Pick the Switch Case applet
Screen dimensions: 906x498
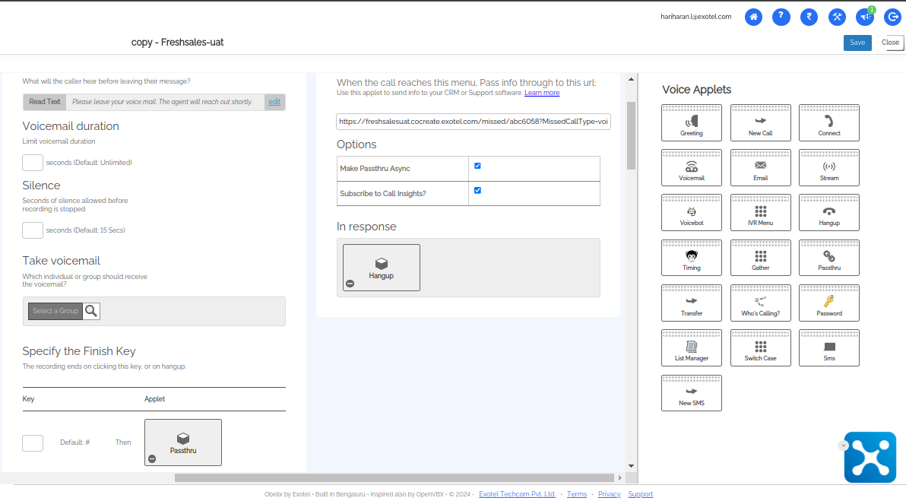(760, 347)
